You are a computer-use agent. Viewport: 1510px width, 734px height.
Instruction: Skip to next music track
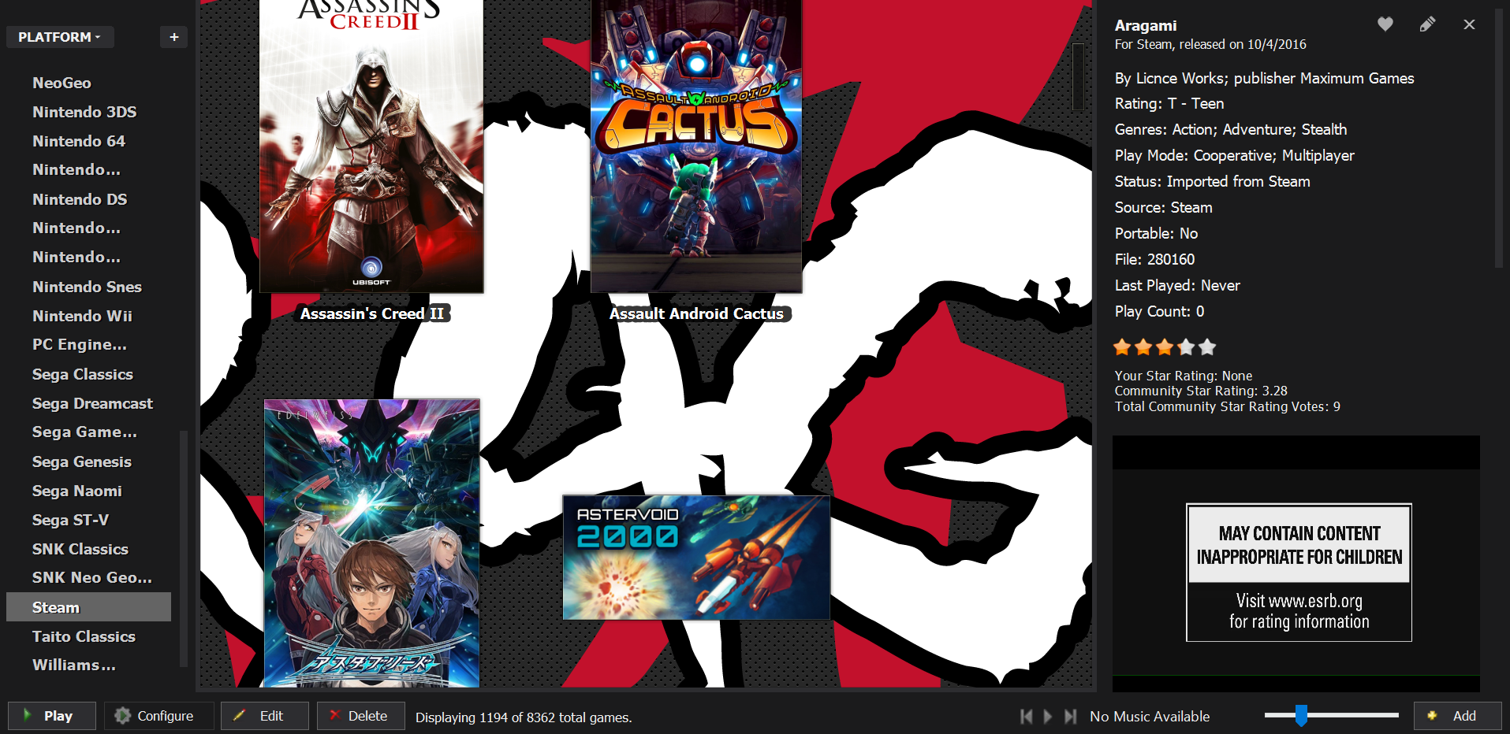[1070, 716]
